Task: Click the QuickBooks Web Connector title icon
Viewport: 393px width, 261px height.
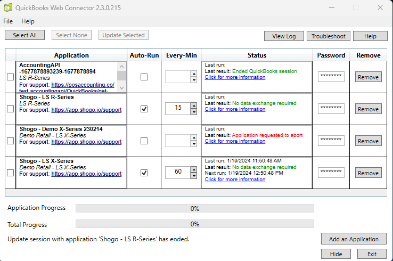Action: [8, 7]
